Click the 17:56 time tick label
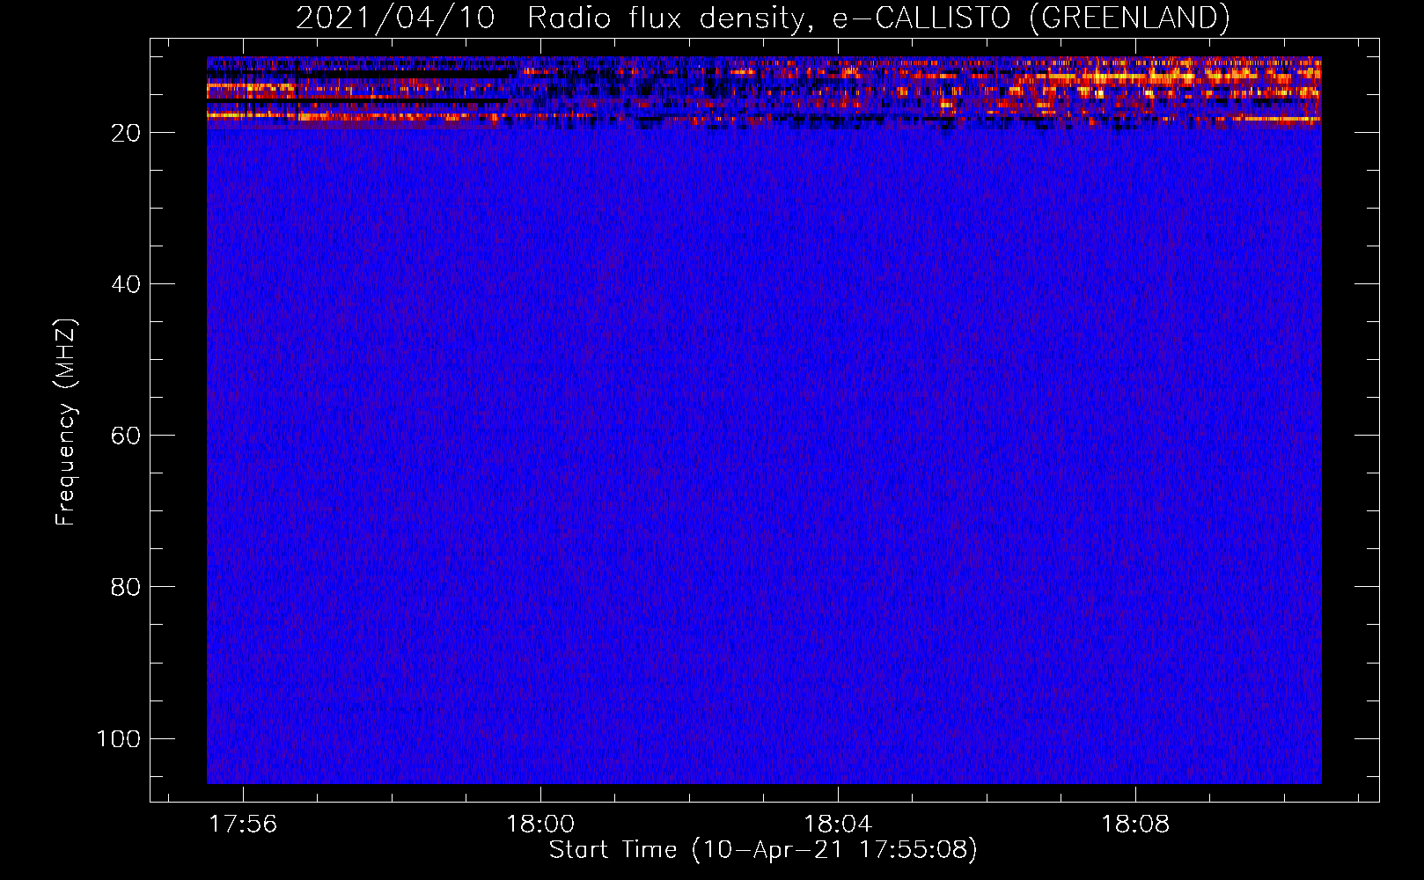 coord(243,824)
